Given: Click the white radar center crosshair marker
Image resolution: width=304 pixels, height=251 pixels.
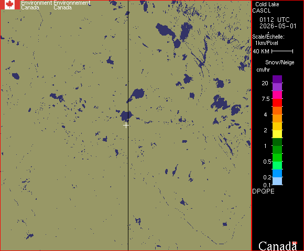Looking at the screenshot, I should point(126,125).
